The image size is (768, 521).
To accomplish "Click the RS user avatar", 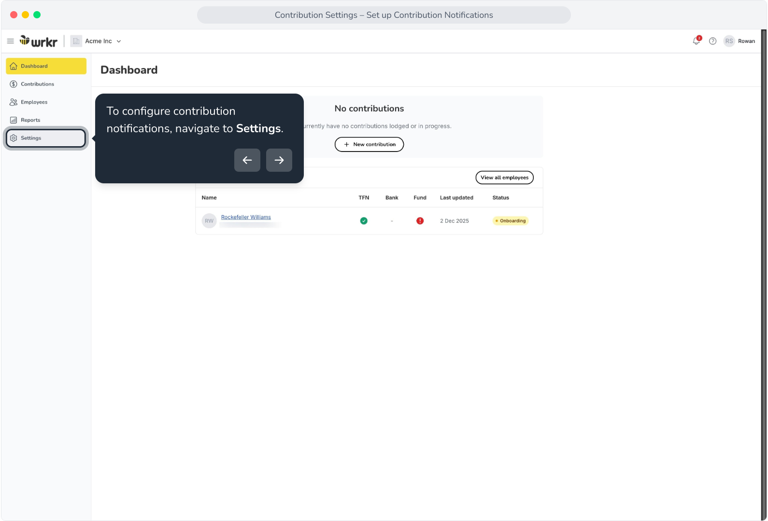I will pos(729,41).
